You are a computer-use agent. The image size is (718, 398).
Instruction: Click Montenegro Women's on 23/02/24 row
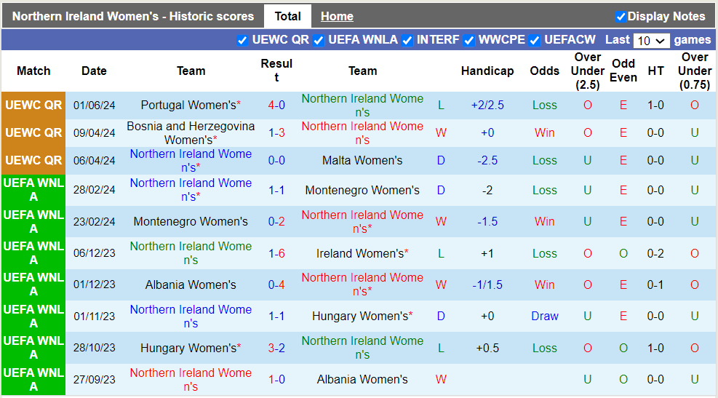[191, 222]
